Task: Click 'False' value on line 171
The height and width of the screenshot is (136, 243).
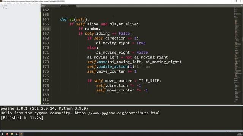Action: (142, 53)
